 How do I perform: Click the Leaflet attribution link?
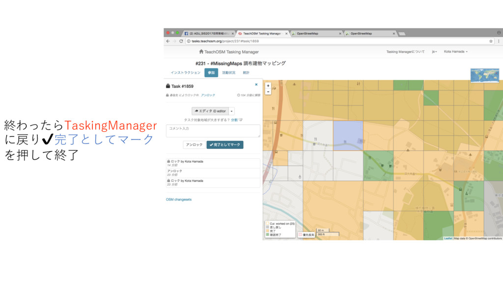pos(448,238)
